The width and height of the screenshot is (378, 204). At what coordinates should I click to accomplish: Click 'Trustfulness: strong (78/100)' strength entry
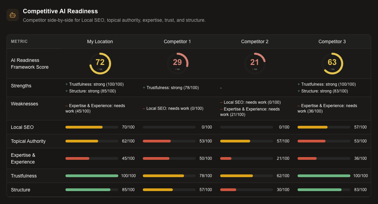pos(171,88)
